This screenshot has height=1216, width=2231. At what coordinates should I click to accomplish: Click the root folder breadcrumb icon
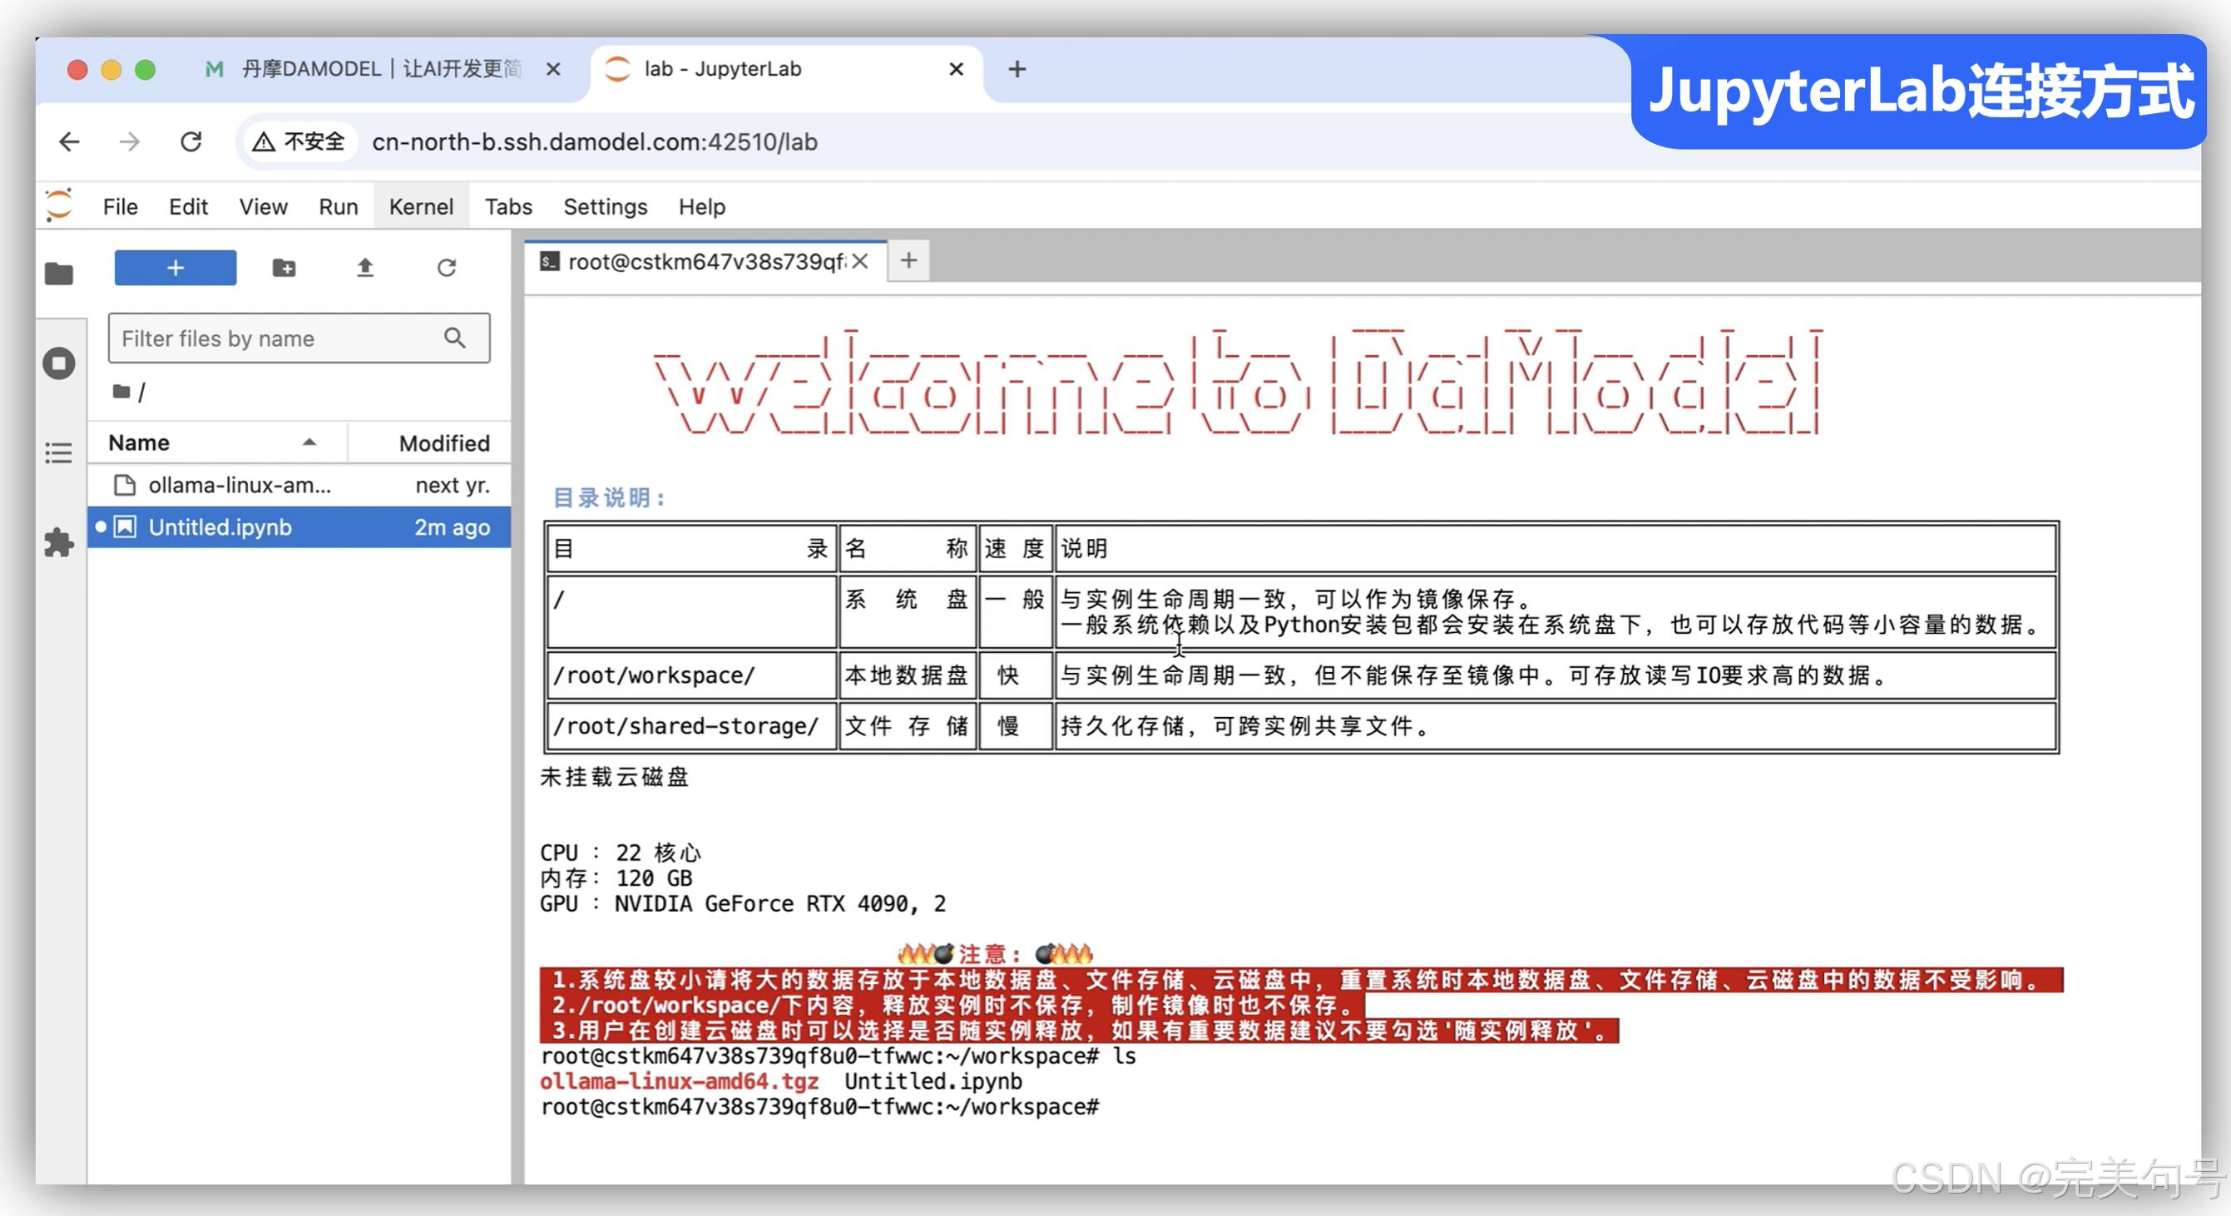(x=121, y=392)
